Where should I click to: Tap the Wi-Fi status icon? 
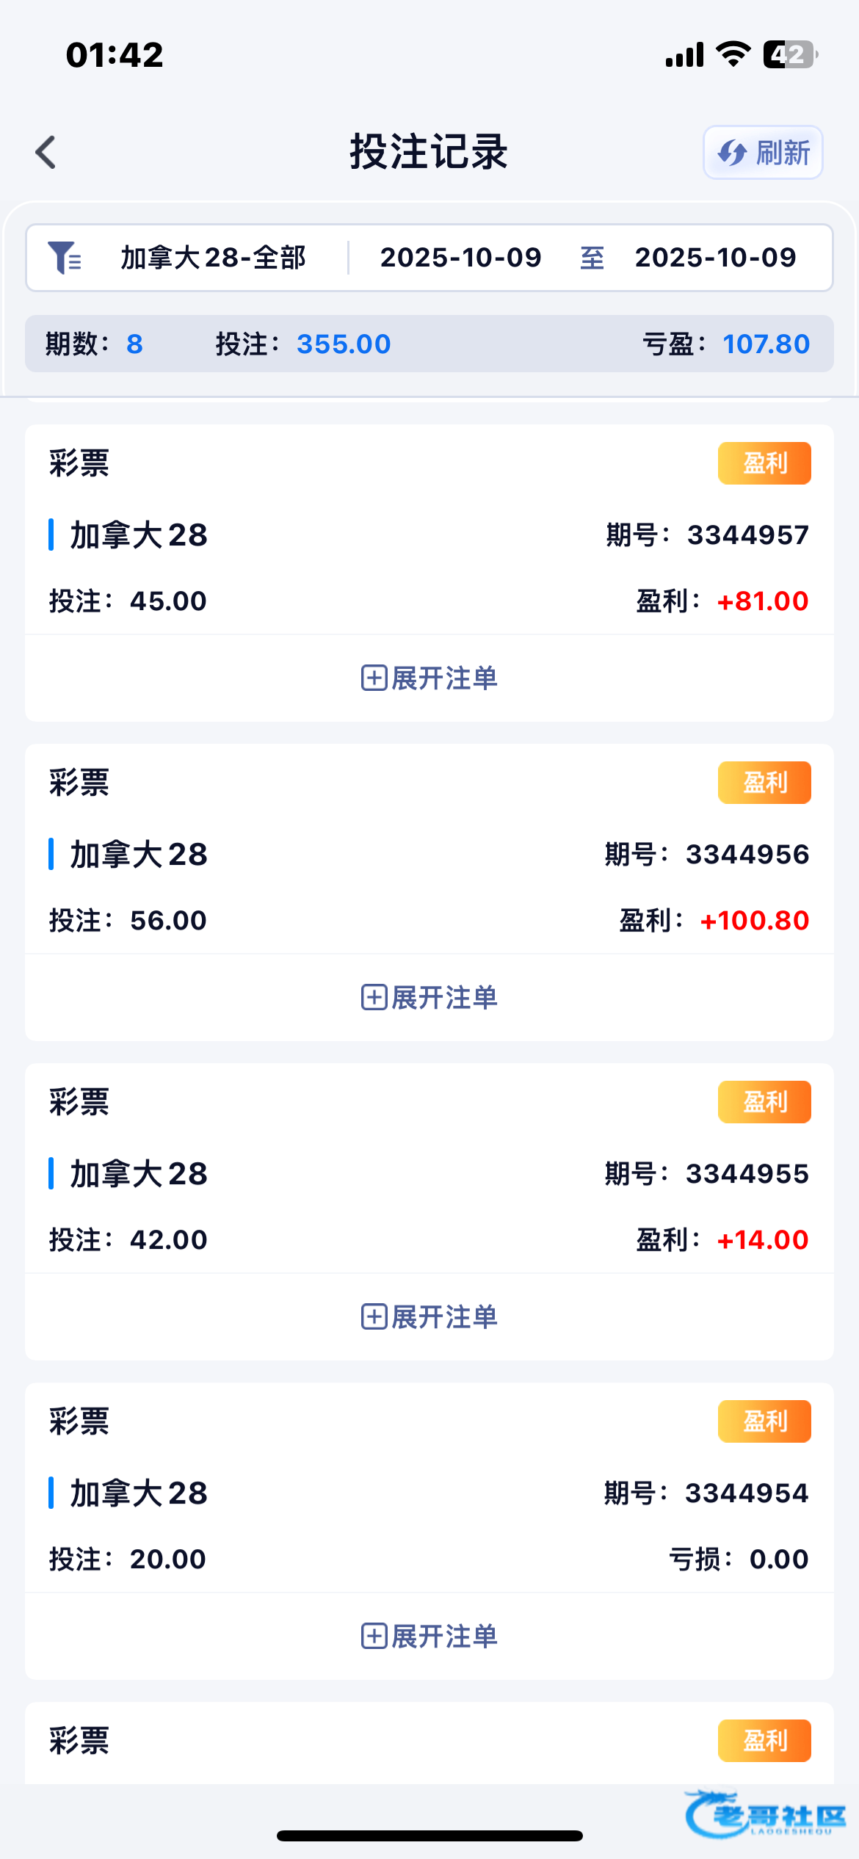click(x=733, y=54)
